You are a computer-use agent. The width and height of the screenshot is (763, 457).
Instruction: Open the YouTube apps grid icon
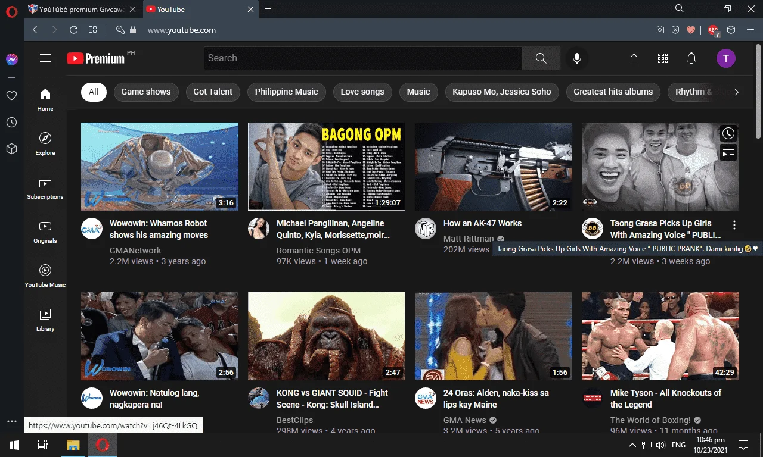click(x=663, y=58)
